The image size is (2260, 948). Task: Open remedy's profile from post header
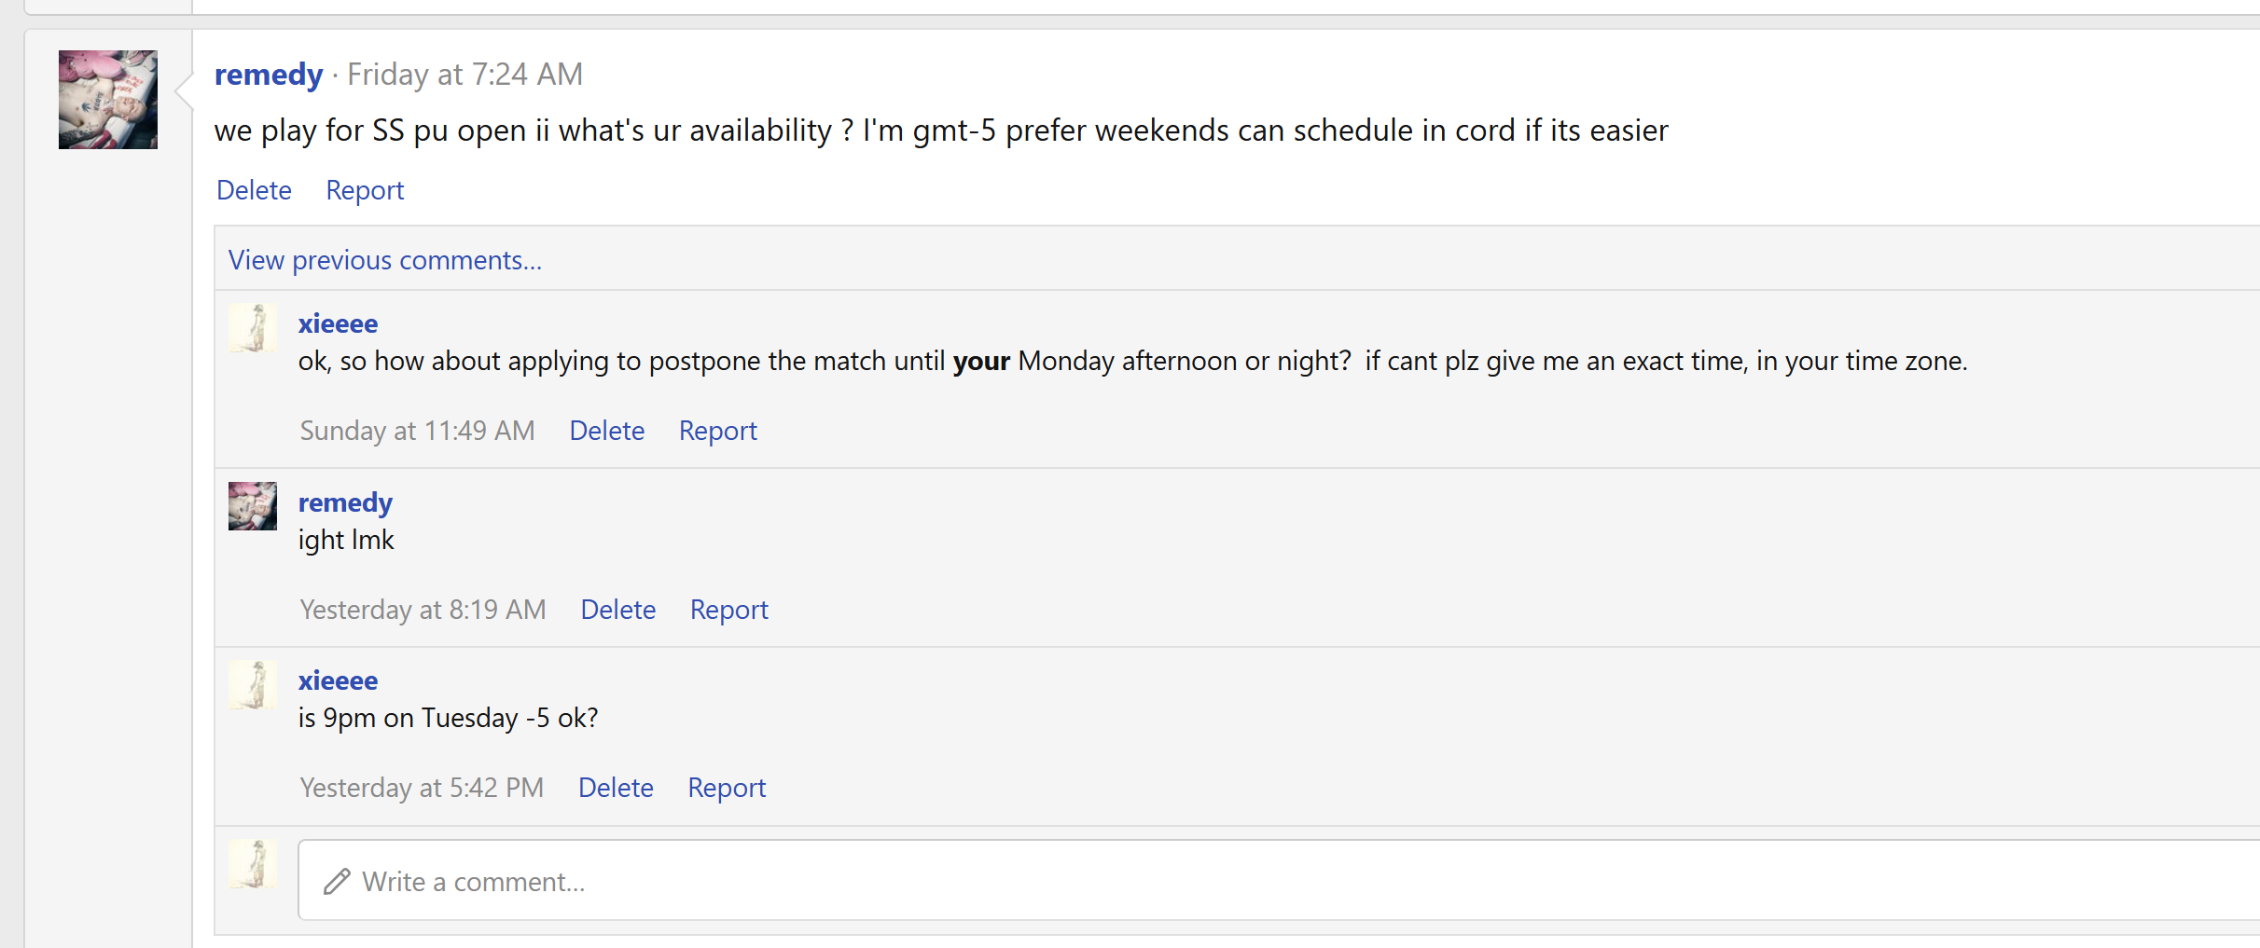click(269, 75)
